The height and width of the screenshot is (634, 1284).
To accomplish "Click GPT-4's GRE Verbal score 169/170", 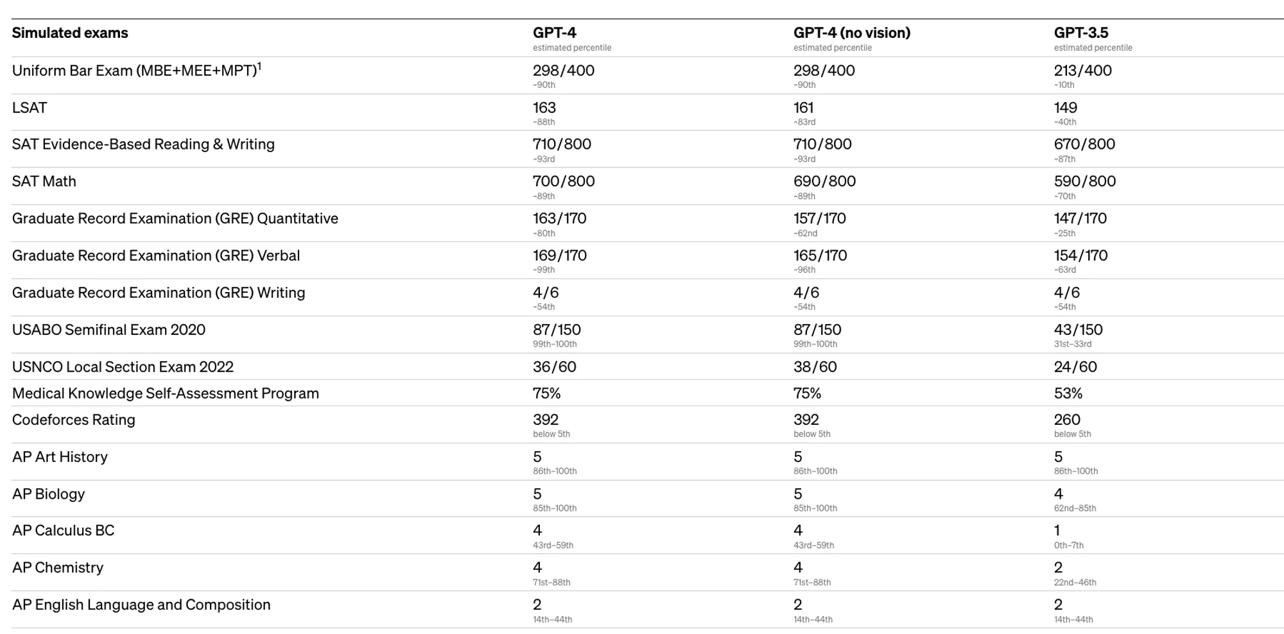I will tap(559, 256).
